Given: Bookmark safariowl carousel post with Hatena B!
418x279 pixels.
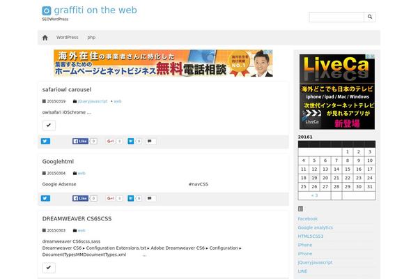Looking at the screenshot, I should [131, 141].
